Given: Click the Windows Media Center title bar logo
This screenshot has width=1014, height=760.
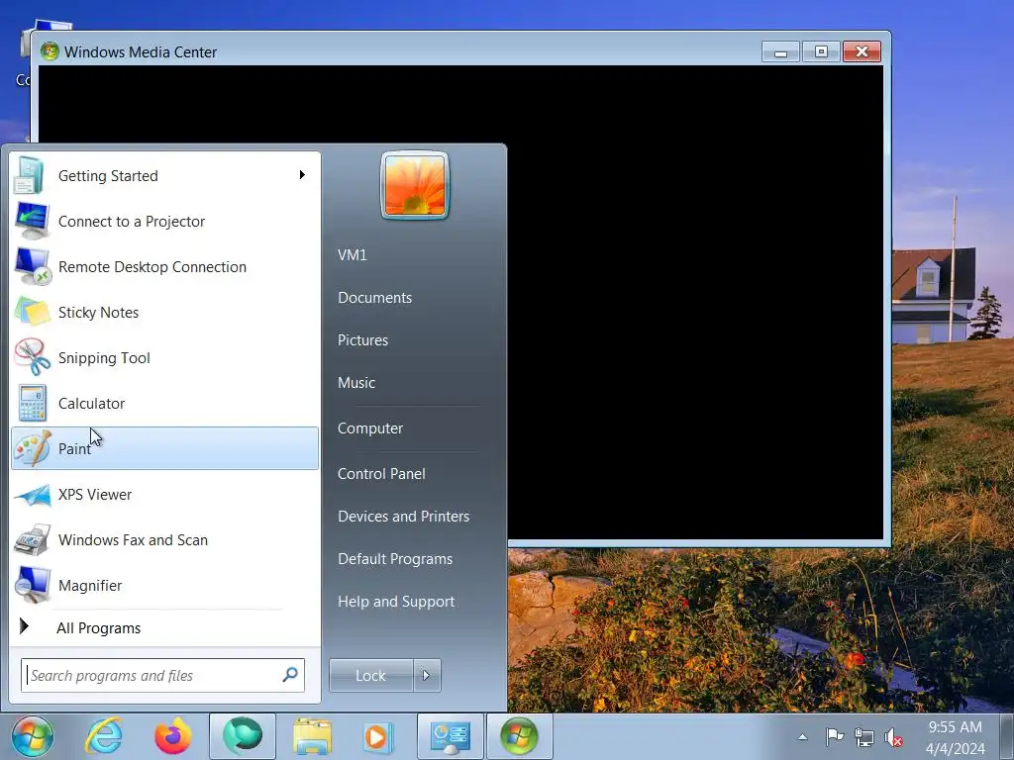Looking at the screenshot, I should point(50,51).
